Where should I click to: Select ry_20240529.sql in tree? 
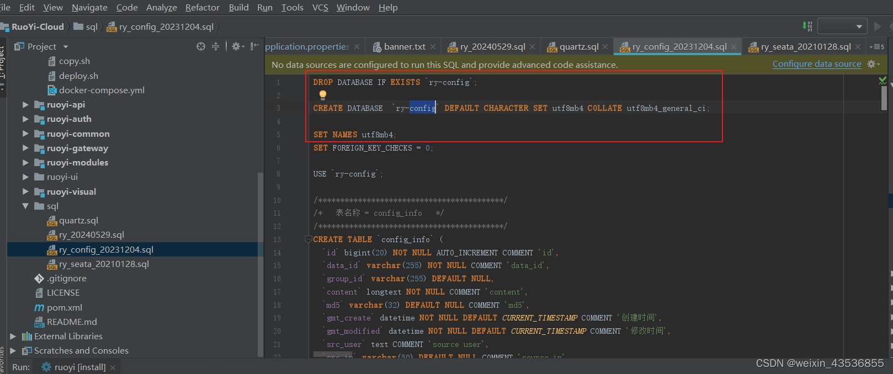(x=92, y=234)
